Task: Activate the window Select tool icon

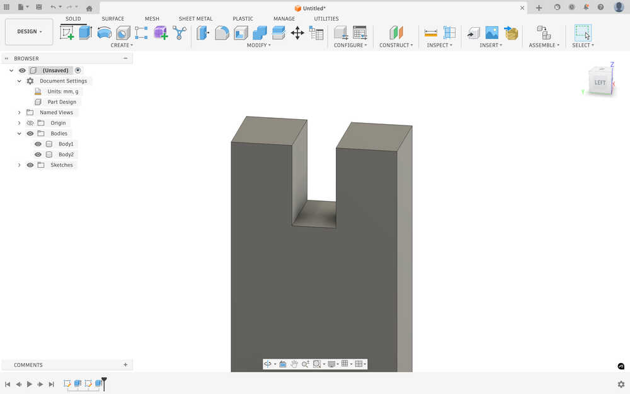Action: point(583,33)
